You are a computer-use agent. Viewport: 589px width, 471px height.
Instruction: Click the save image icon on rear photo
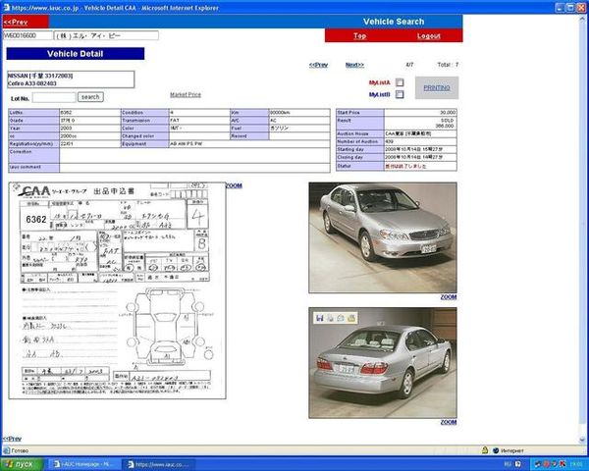(x=320, y=318)
